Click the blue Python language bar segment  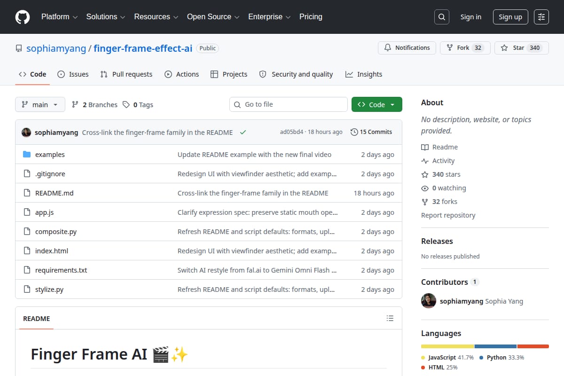tap(496, 346)
